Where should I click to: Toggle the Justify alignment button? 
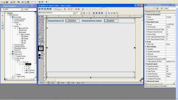click(102, 13)
